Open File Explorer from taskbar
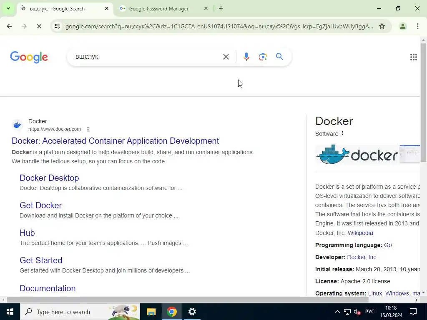 (151, 312)
